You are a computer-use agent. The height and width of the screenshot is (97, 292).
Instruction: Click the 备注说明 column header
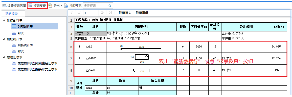click(x=246, y=27)
